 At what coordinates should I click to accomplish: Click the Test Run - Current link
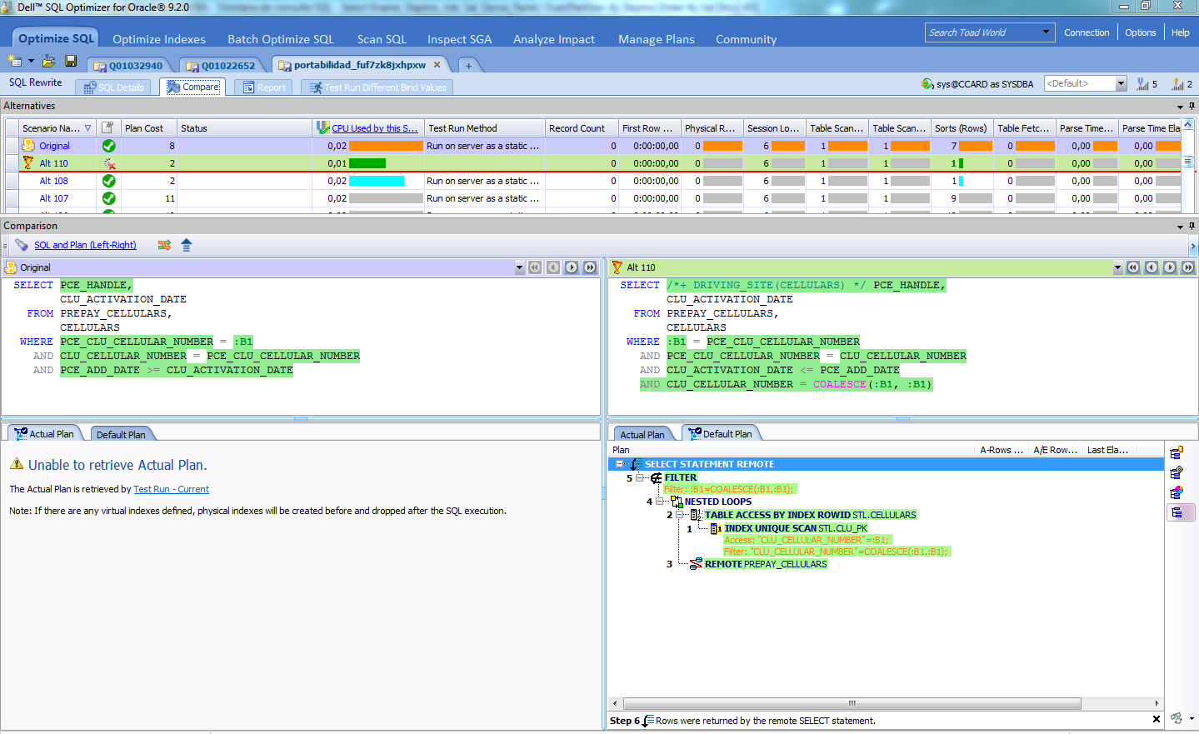(171, 490)
